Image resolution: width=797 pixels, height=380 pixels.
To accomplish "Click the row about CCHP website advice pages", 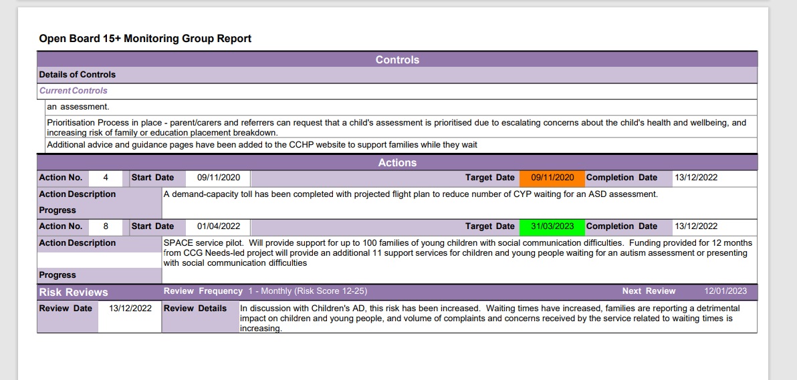I will tap(262, 145).
